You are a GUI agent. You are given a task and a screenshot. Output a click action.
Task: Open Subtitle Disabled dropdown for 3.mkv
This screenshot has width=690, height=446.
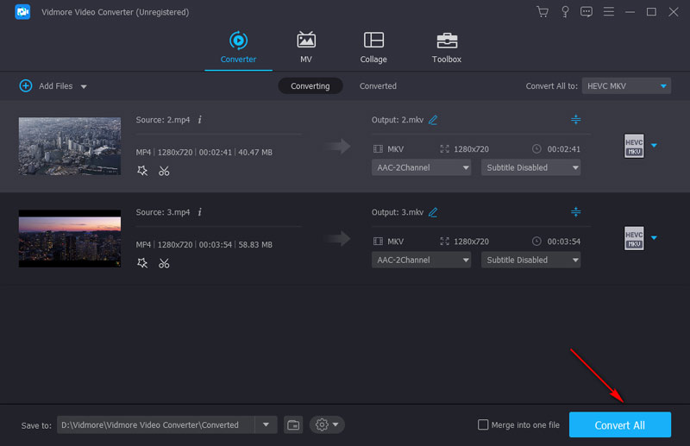click(530, 260)
